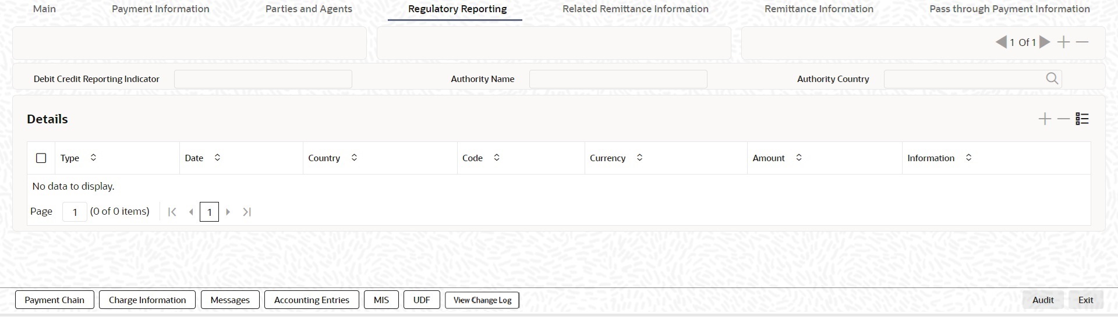Click the Debit Credit Reporting Indicator field
Image resolution: width=1118 pixels, height=320 pixels.
point(263,79)
